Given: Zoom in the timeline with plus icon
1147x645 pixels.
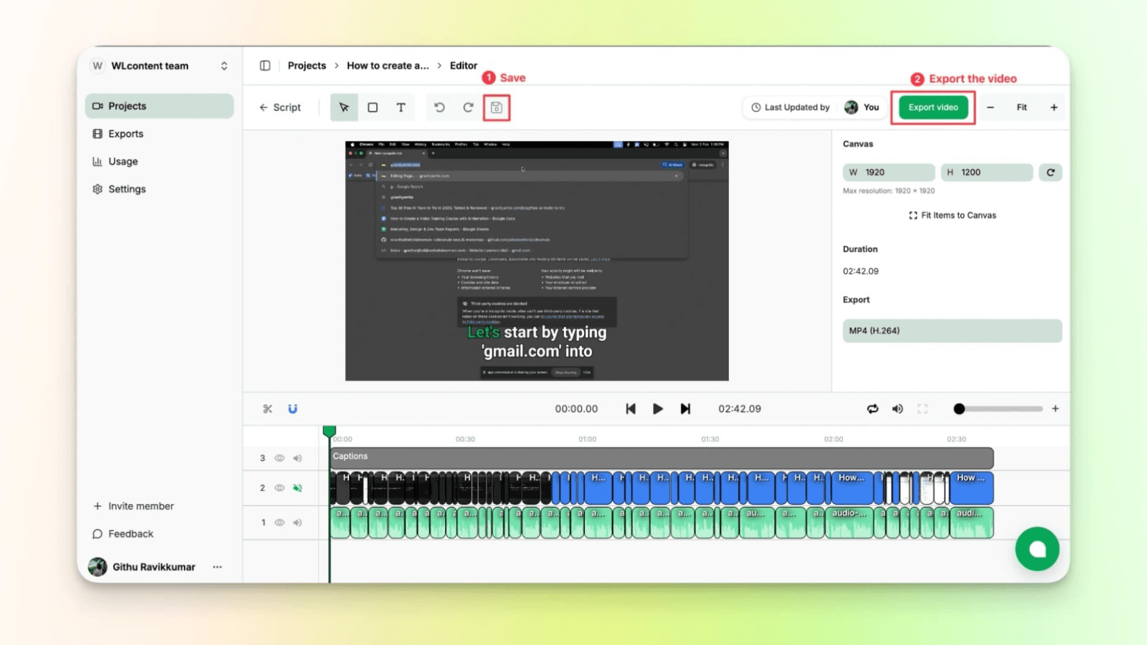Looking at the screenshot, I should (1056, 409).
